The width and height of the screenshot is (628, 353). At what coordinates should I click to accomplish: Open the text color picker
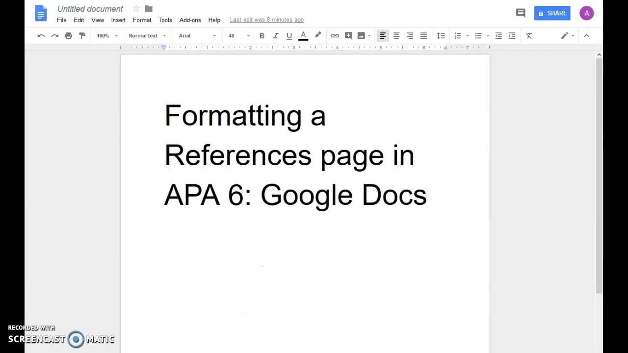click(303, 36)
